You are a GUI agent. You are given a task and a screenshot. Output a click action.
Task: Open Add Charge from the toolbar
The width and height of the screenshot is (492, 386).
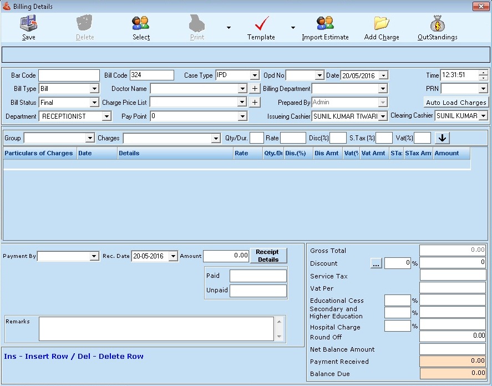[x=381, y=24]
